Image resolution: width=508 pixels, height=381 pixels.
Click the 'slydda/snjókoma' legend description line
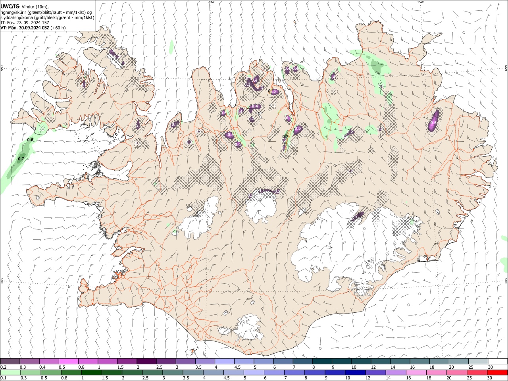47,17
